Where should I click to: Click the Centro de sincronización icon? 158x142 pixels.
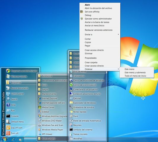coord(71,85)
